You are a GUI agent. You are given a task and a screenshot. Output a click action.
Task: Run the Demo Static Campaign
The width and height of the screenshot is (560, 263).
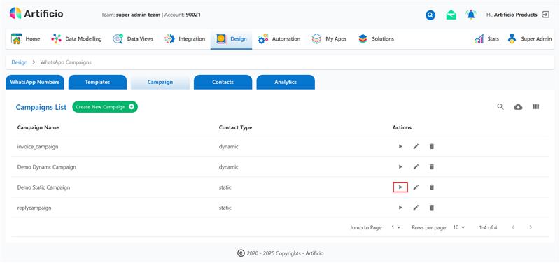click(x=400, y=187)
